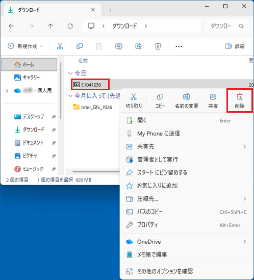Viewport: 254px width, 280px height.
Task: Click the PC monitor icon in address bar
Action: 91,26
